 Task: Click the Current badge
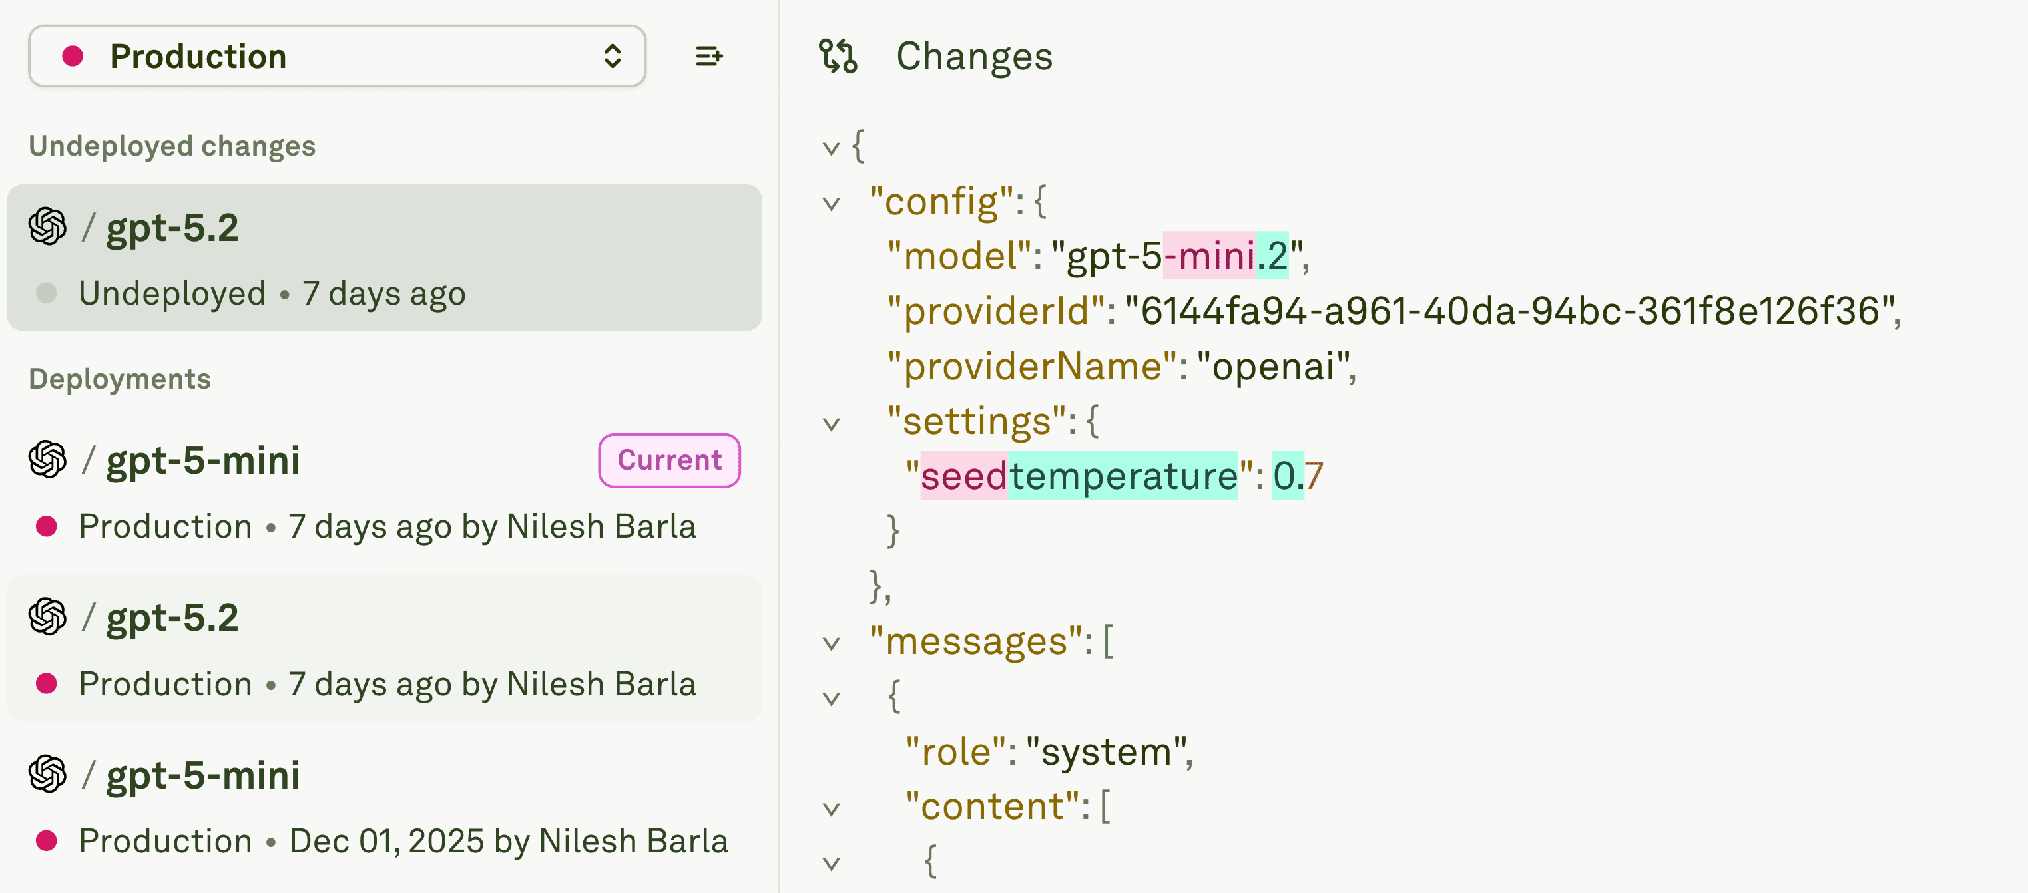[669, 460]
